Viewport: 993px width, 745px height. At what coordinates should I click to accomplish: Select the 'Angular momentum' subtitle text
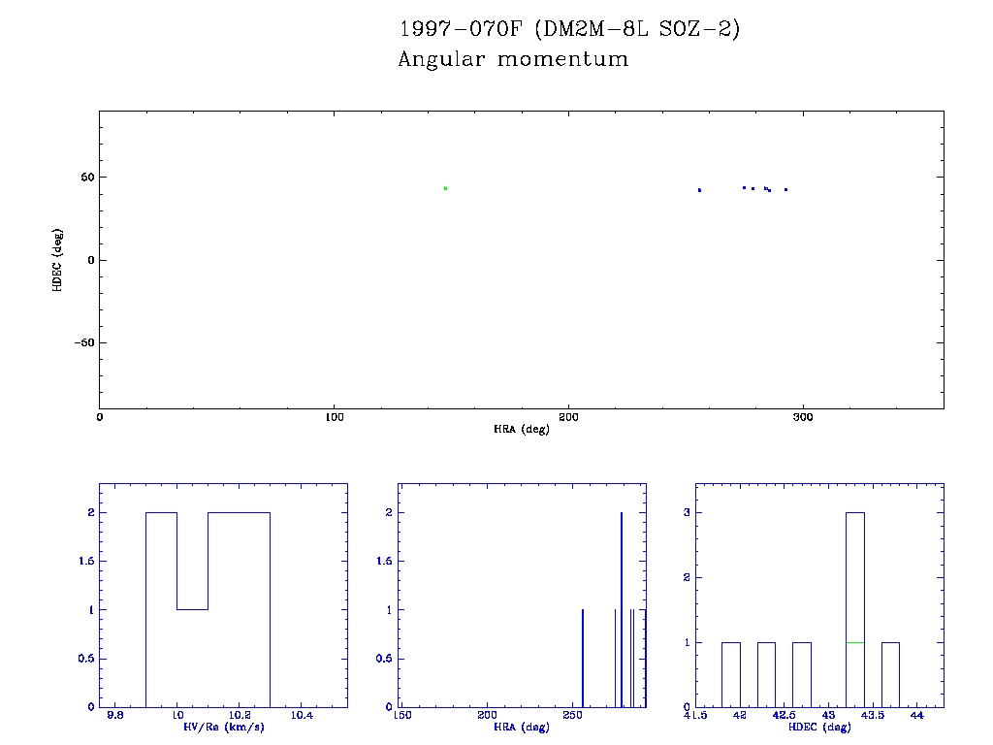[513, 60]
